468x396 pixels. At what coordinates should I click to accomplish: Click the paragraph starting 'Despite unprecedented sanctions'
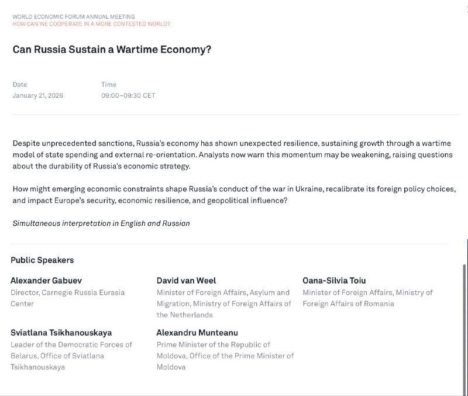[232, 154]
